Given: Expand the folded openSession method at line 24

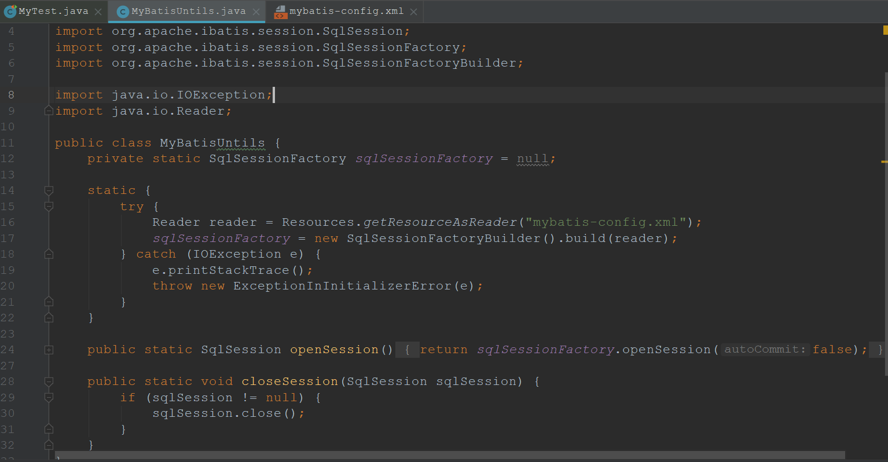Looking at the screenshot, I should [49, 350].
